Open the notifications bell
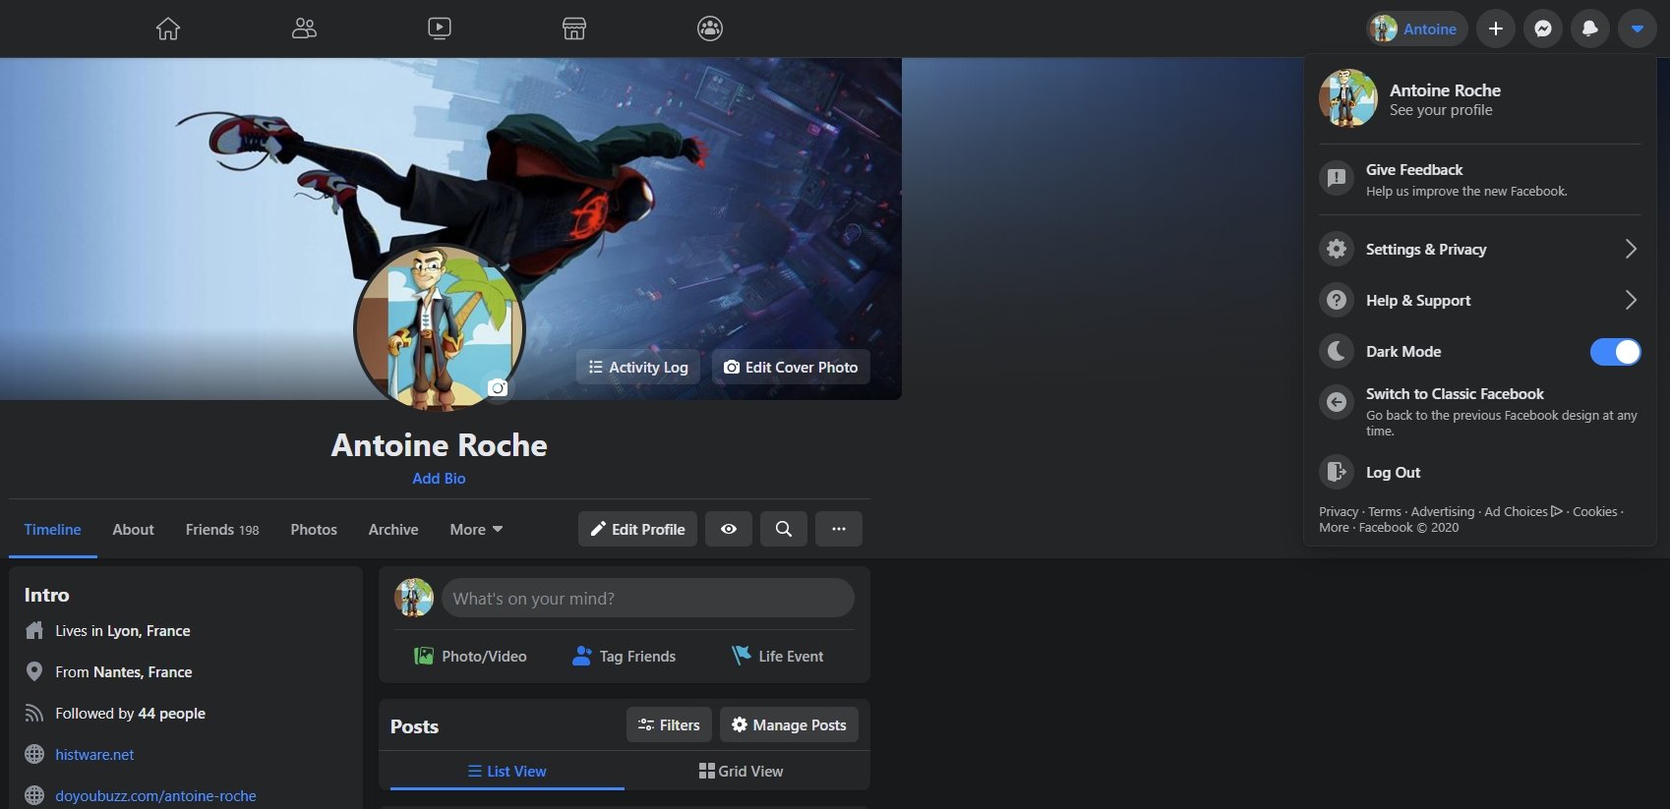 pos(1589,29)
